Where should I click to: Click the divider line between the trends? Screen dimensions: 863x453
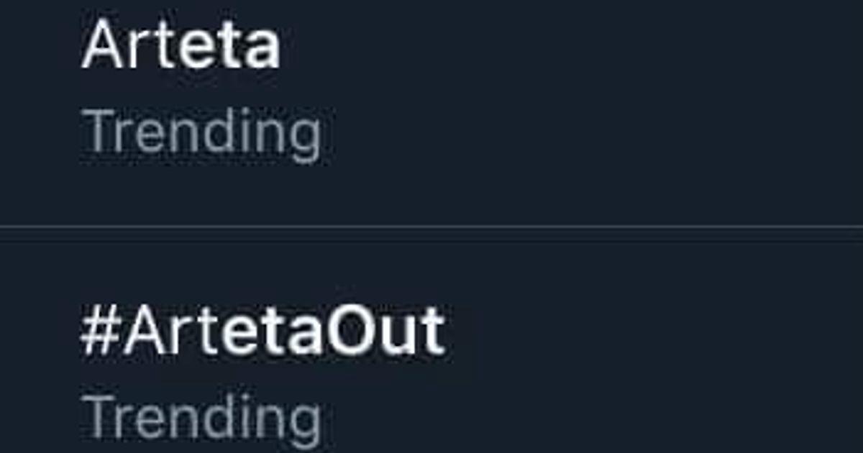(431, 227)
